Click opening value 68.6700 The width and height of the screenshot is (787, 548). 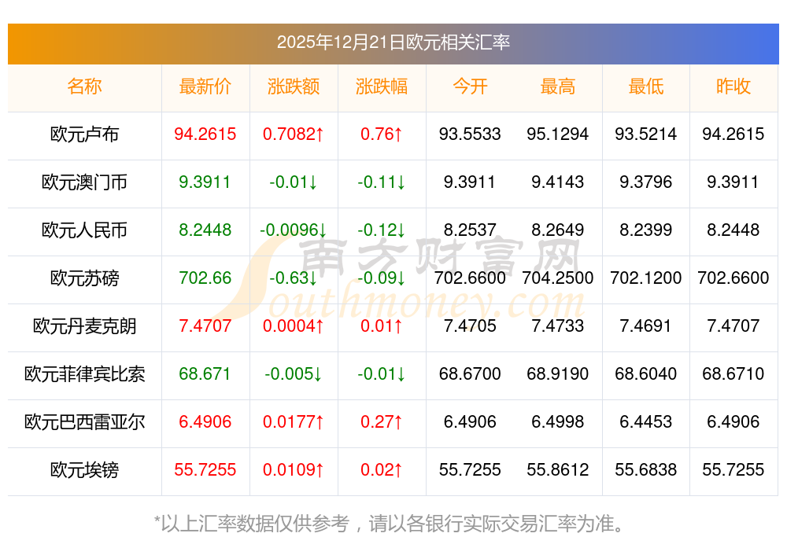[470, 373]
